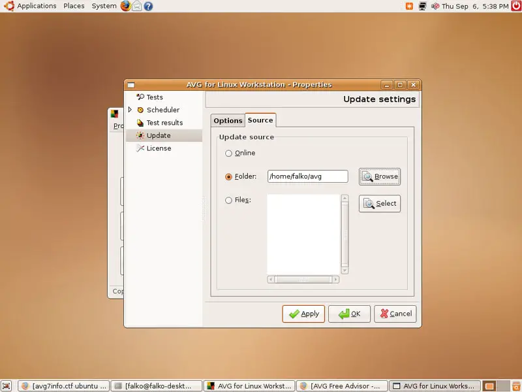Launch Firefox from the top panel
The image size is (522, 392).
click(125, 6)
